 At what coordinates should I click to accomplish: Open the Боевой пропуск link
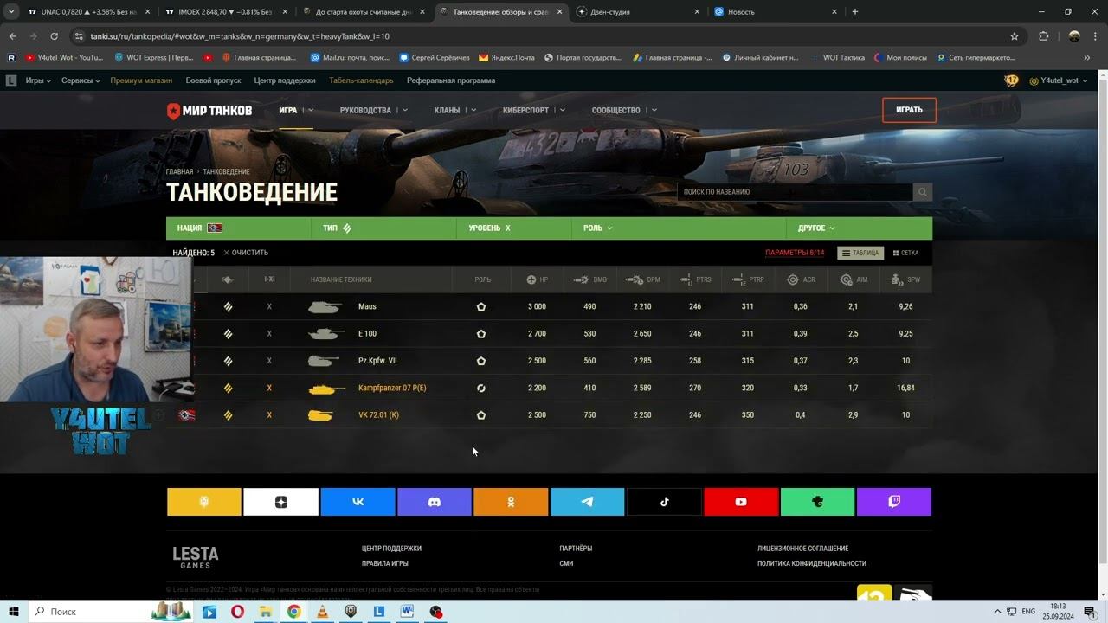pyautogui.click(x=213, y=80)
